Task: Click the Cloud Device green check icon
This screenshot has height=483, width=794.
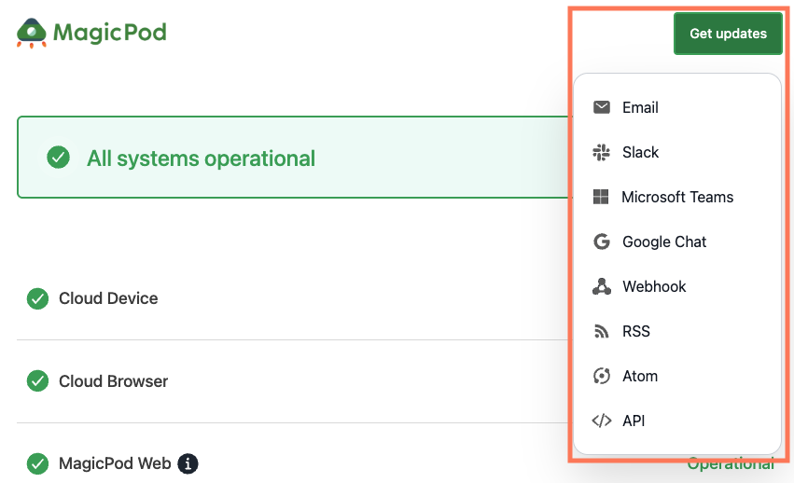Action: pyautogui.click(x=38, y=298)
